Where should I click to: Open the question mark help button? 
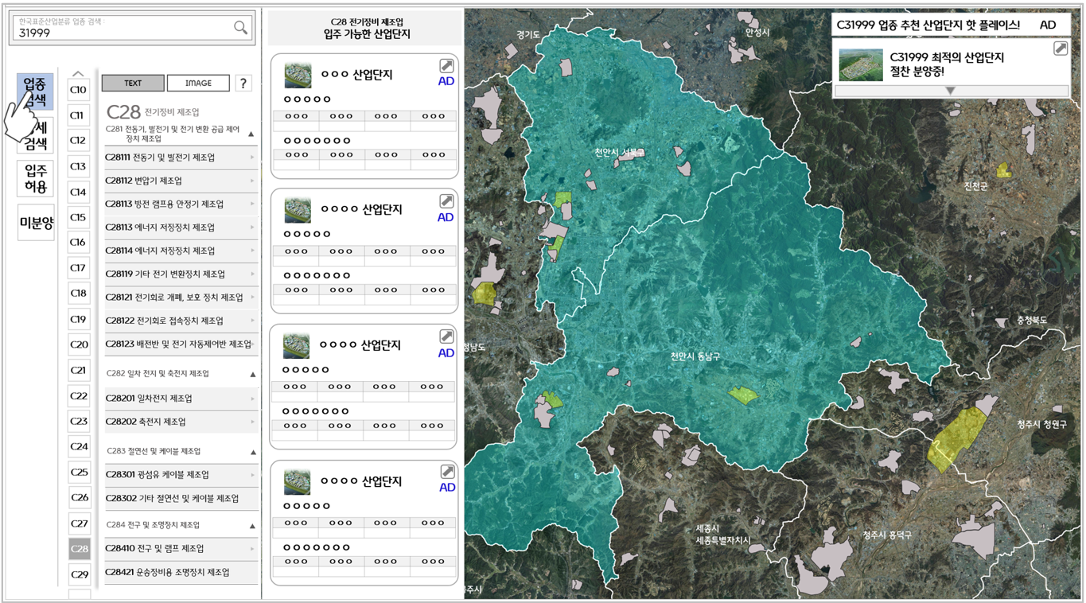click(243, 84)
